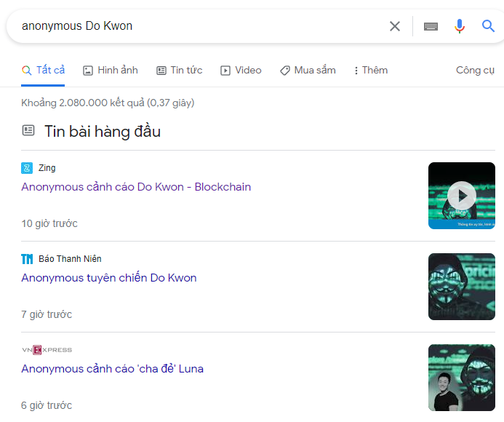Click the 7 giờ trước timestamp
This screenshot has width=504, height=422.
pyautogui.click(x=47, y=314)
